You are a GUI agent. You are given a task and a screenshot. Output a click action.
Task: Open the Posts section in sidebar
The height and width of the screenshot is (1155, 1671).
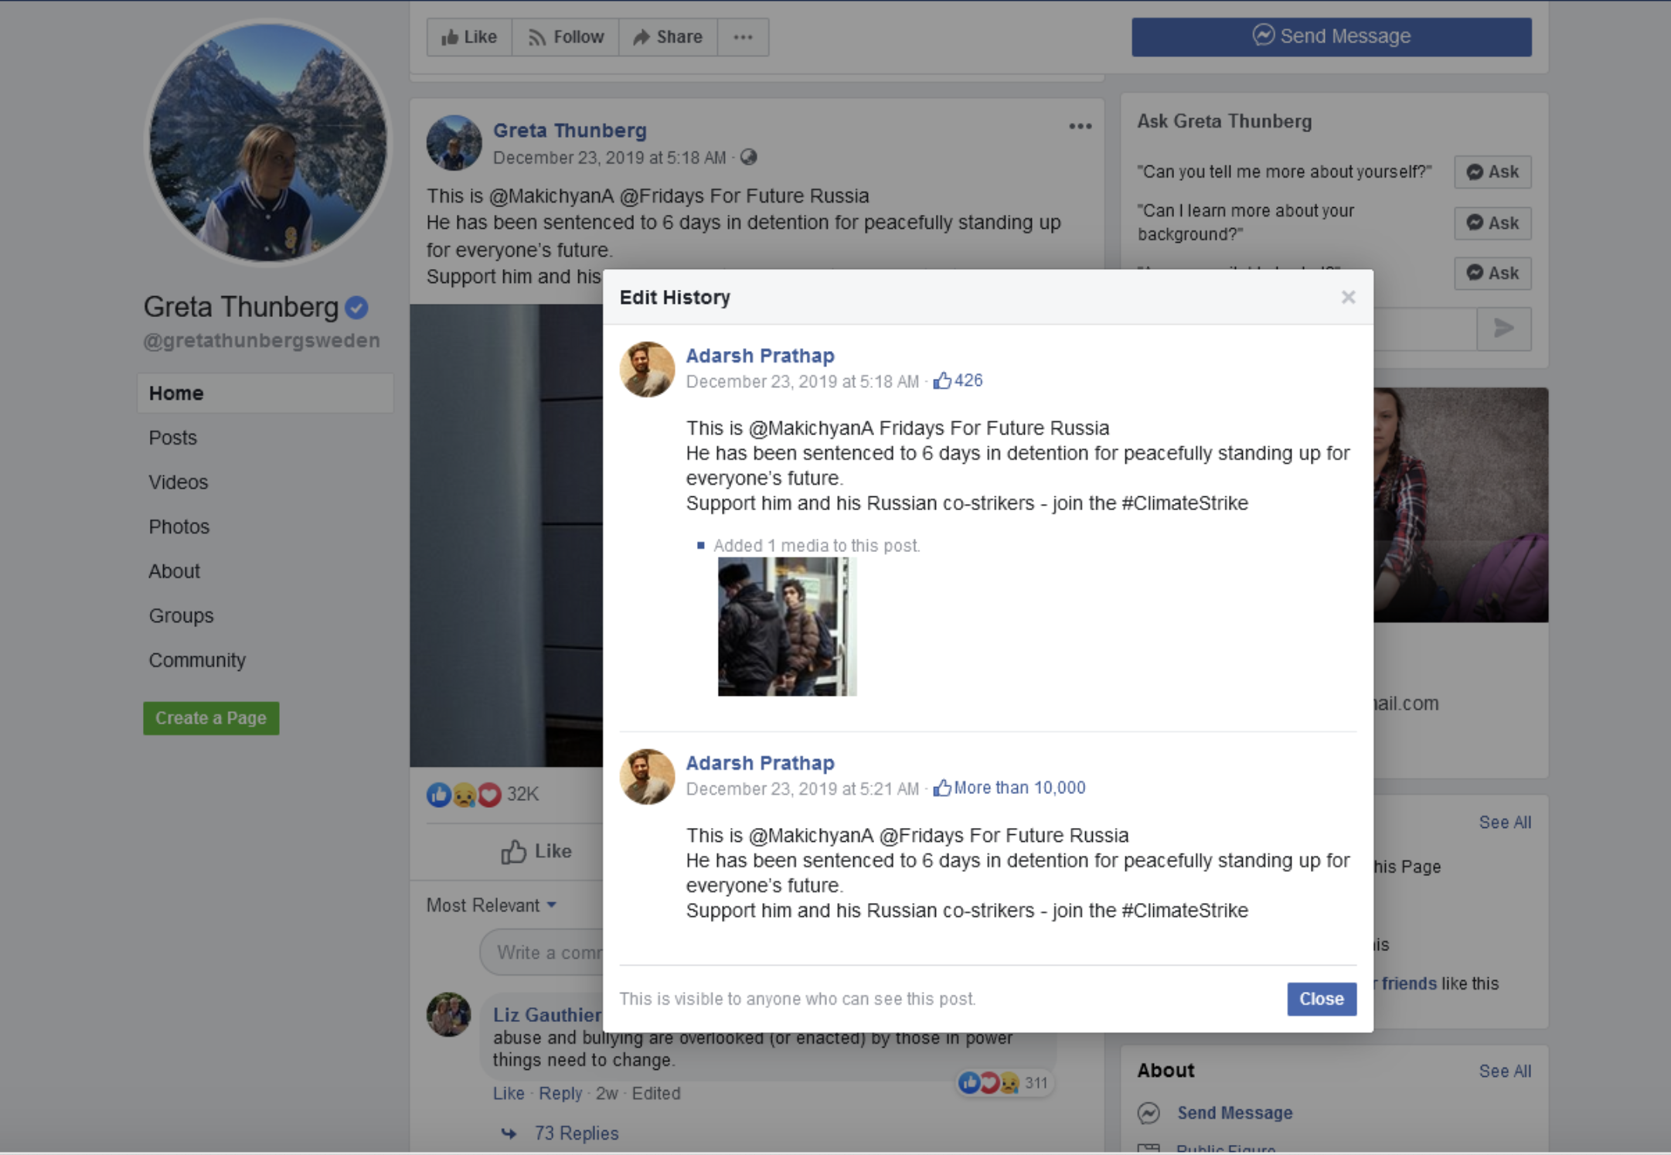(x=173, y=438)
